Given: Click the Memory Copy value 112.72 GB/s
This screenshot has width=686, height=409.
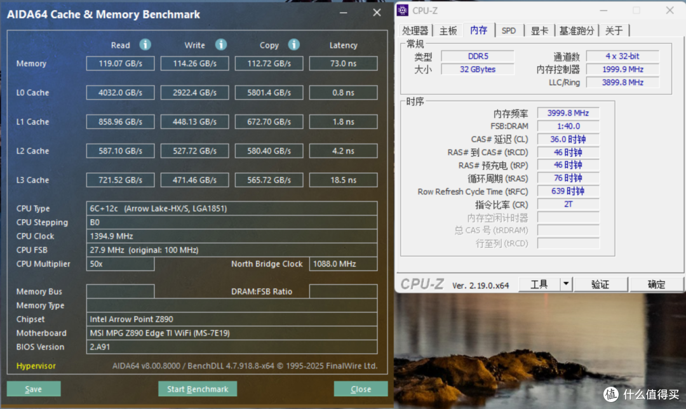Looking at the screenshot, I should coord(269,64).
